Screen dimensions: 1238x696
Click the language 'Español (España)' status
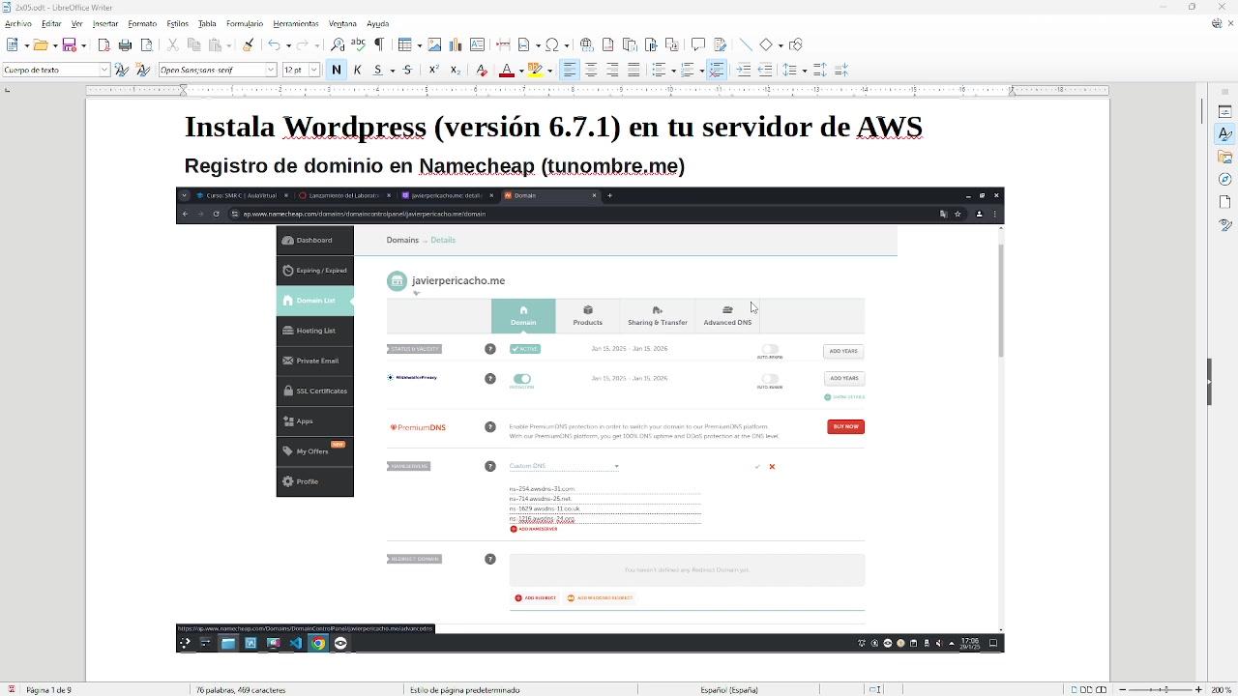pos(729,690)
